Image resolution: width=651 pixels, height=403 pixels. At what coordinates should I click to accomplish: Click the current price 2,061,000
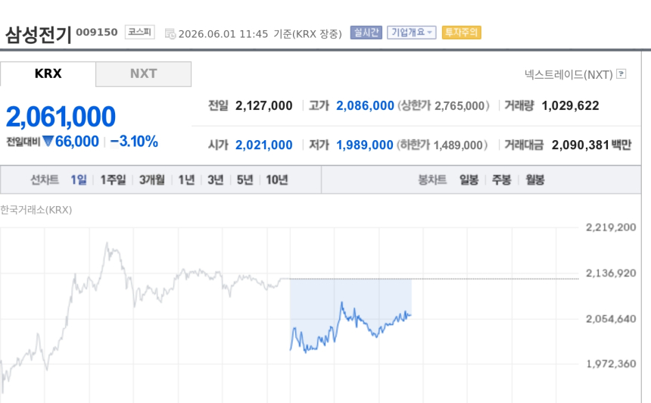tap(61, 117)
